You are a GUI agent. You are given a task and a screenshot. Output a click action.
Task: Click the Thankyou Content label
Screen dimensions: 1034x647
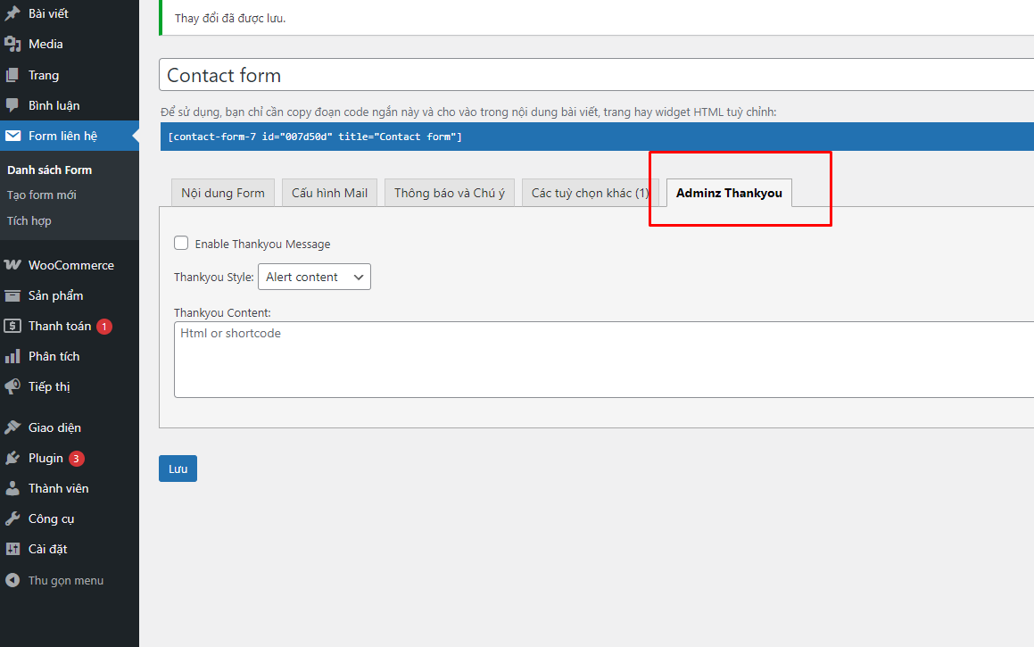222,312
